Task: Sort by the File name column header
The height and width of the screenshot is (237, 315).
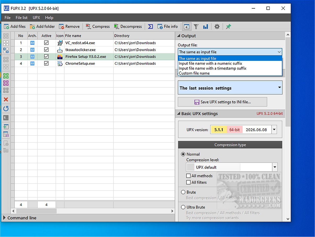Action: coord(89,36)
